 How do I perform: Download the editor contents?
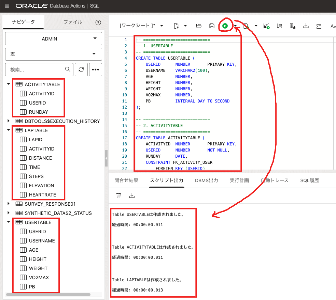click(306, 26)
